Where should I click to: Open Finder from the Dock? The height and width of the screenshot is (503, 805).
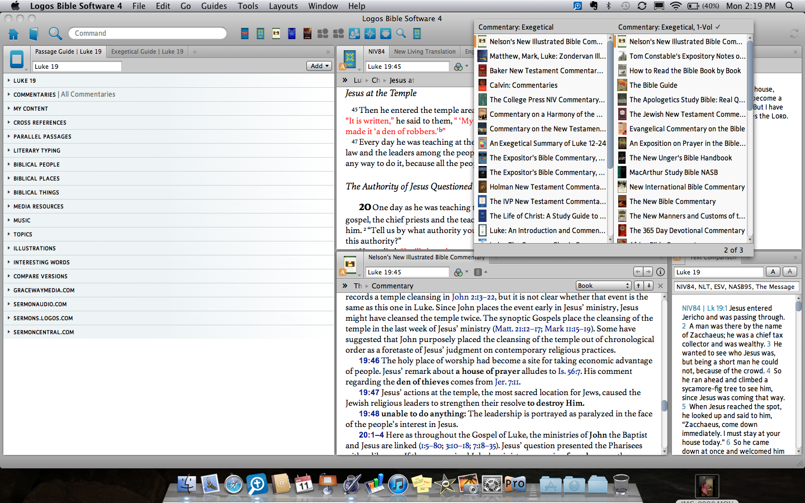(187, 484)
